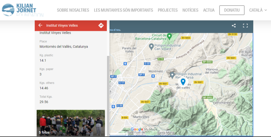This screenshot has height=137, width=271.
Task: Open the Actua menu item
Action: click(209, 10)
